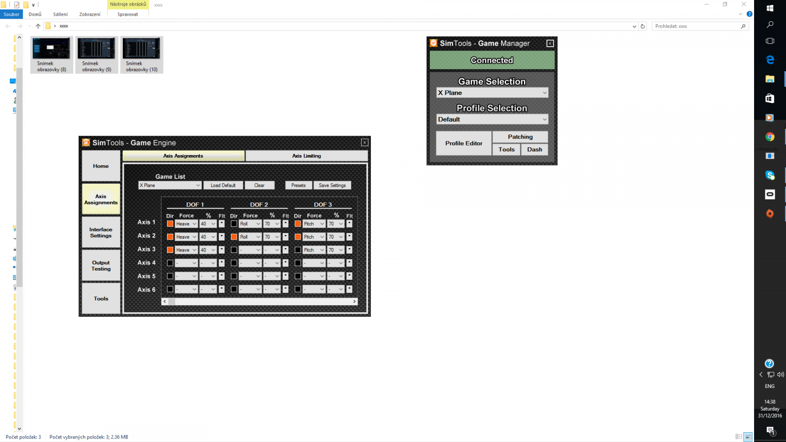Viewport: 786px width, 442px height.
Task: Open Output Testing in the sidebar
Action: click(101, 266)
